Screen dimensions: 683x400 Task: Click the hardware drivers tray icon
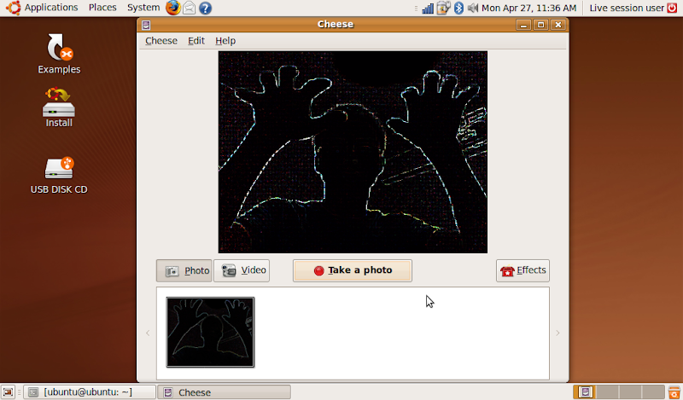[443, 9]
